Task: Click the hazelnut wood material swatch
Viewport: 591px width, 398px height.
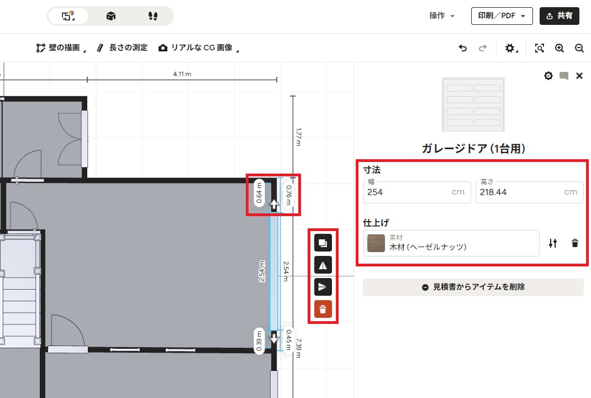Action: point(376,243)
